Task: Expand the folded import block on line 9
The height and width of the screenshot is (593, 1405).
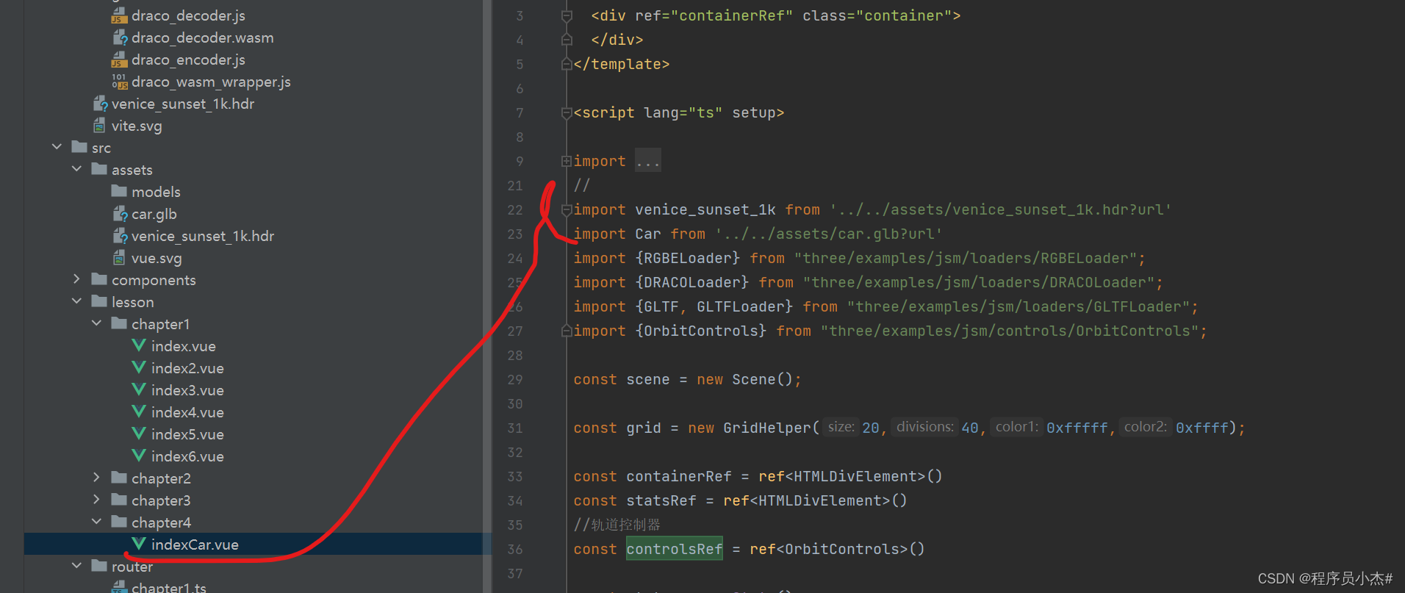Action: pos(567,161)
